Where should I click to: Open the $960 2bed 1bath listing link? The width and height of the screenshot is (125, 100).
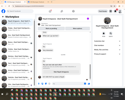(51, 25)
